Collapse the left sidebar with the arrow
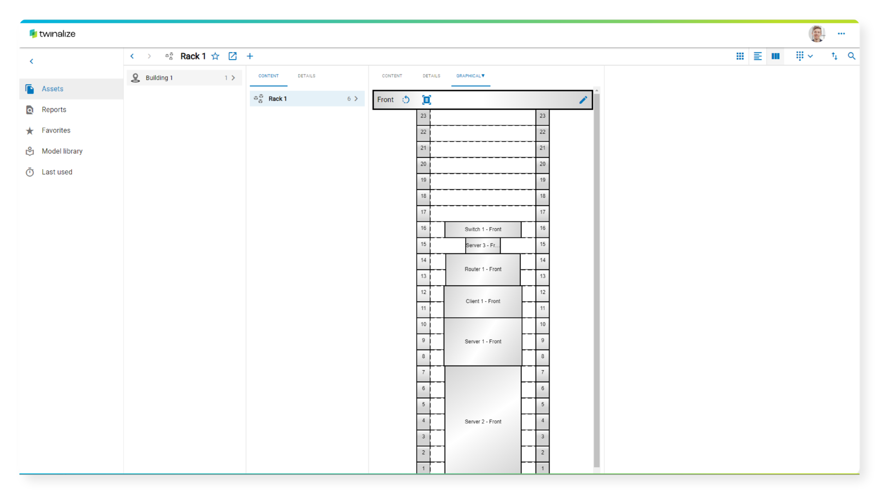Image resolution: width=879 pixels, height=494 pixels. 31,61
